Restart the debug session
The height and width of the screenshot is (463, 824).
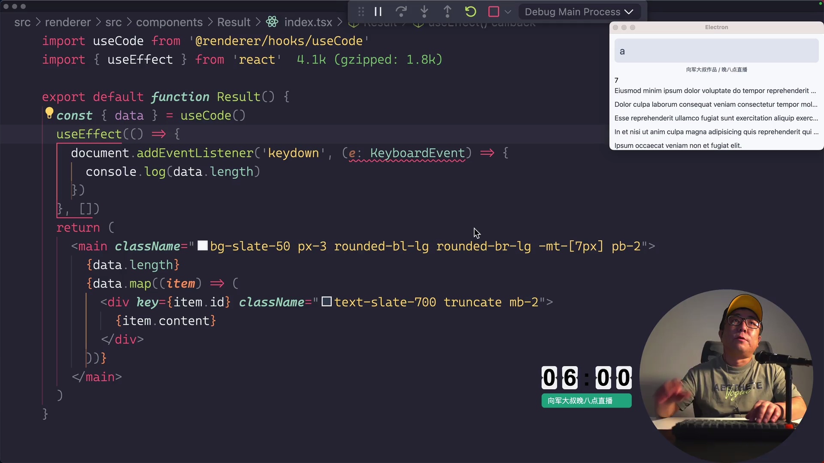tap(470, 12)
